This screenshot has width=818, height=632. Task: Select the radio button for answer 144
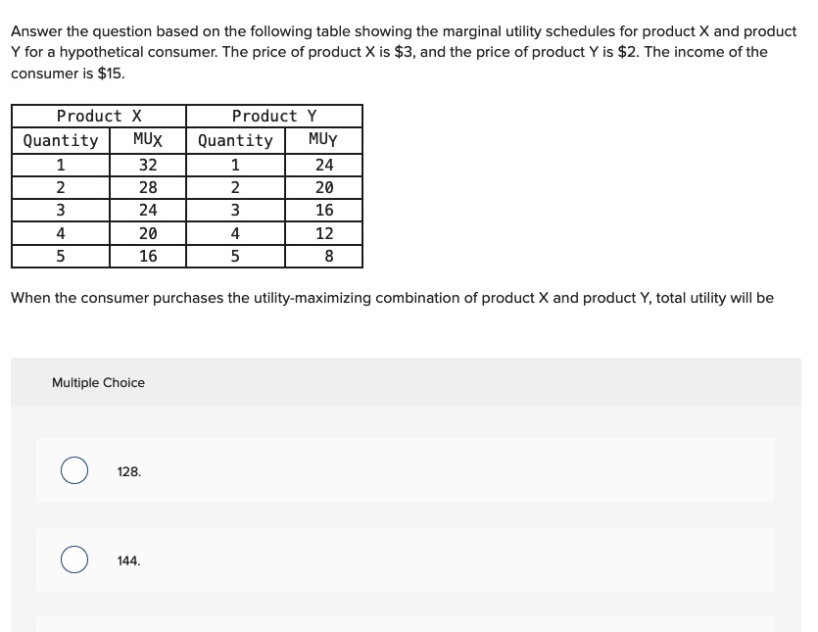pos(74,559)
